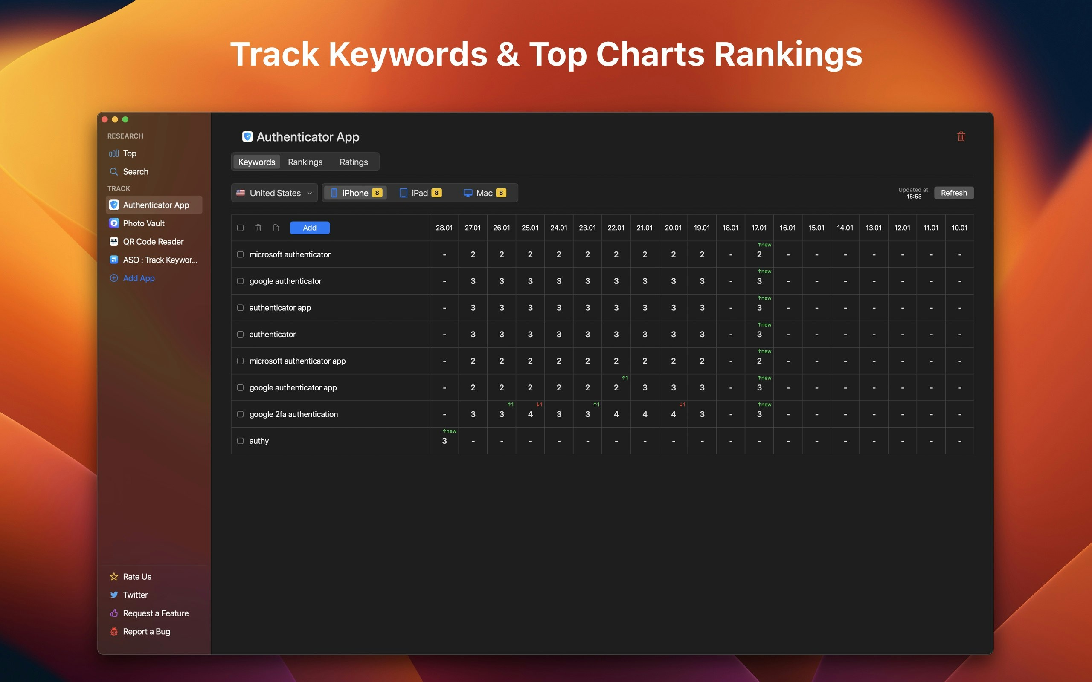Click the Rate Us star icon
This screenshot has width=1092, height=682.
pyautogui.click(x=114, y=576)
